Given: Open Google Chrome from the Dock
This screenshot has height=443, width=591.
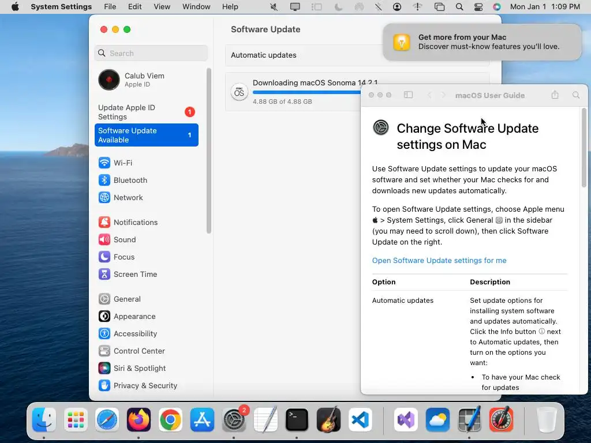Looking at the screenshot, I should 170,419.
